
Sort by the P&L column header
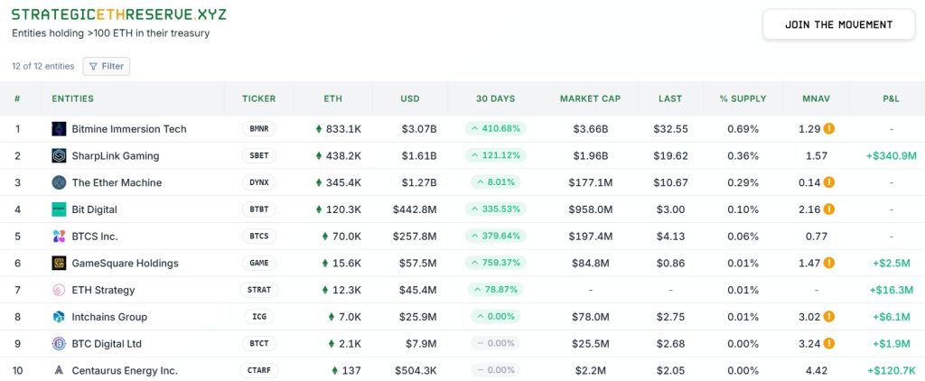(892, 98)
